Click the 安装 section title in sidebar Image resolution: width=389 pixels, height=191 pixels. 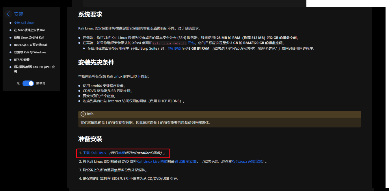(18, 14)
